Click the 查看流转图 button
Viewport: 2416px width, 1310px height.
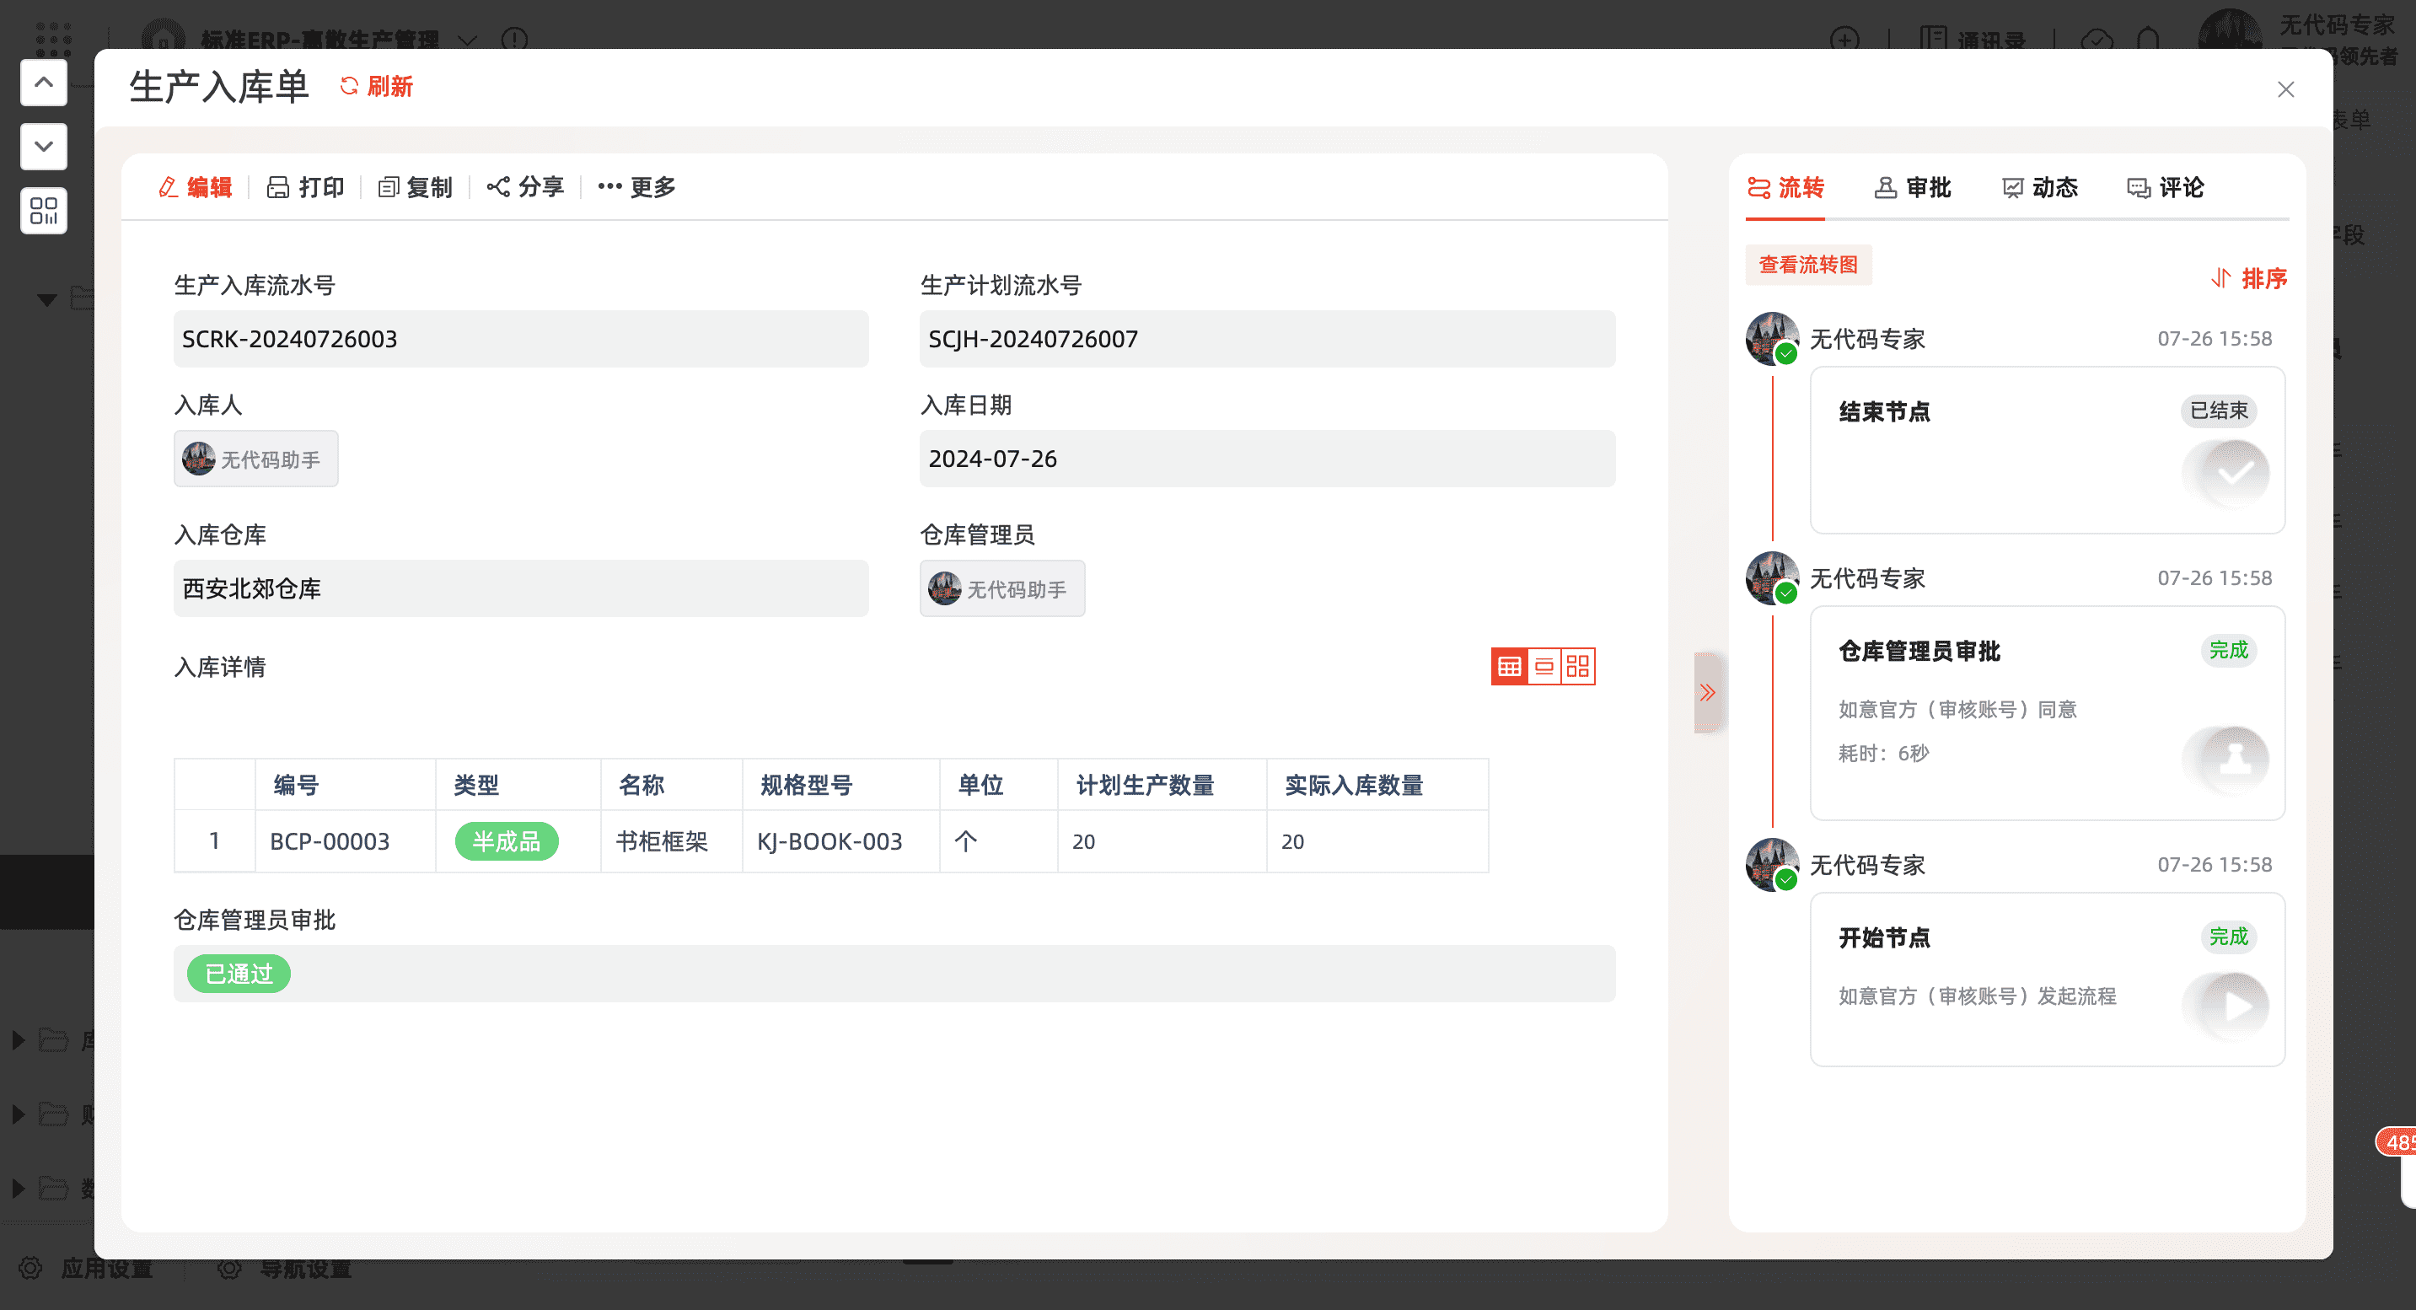[x=1807, y=265]
